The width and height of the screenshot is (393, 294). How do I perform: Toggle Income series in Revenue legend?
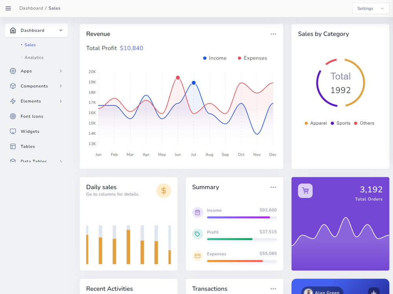(x=215, y=58)
